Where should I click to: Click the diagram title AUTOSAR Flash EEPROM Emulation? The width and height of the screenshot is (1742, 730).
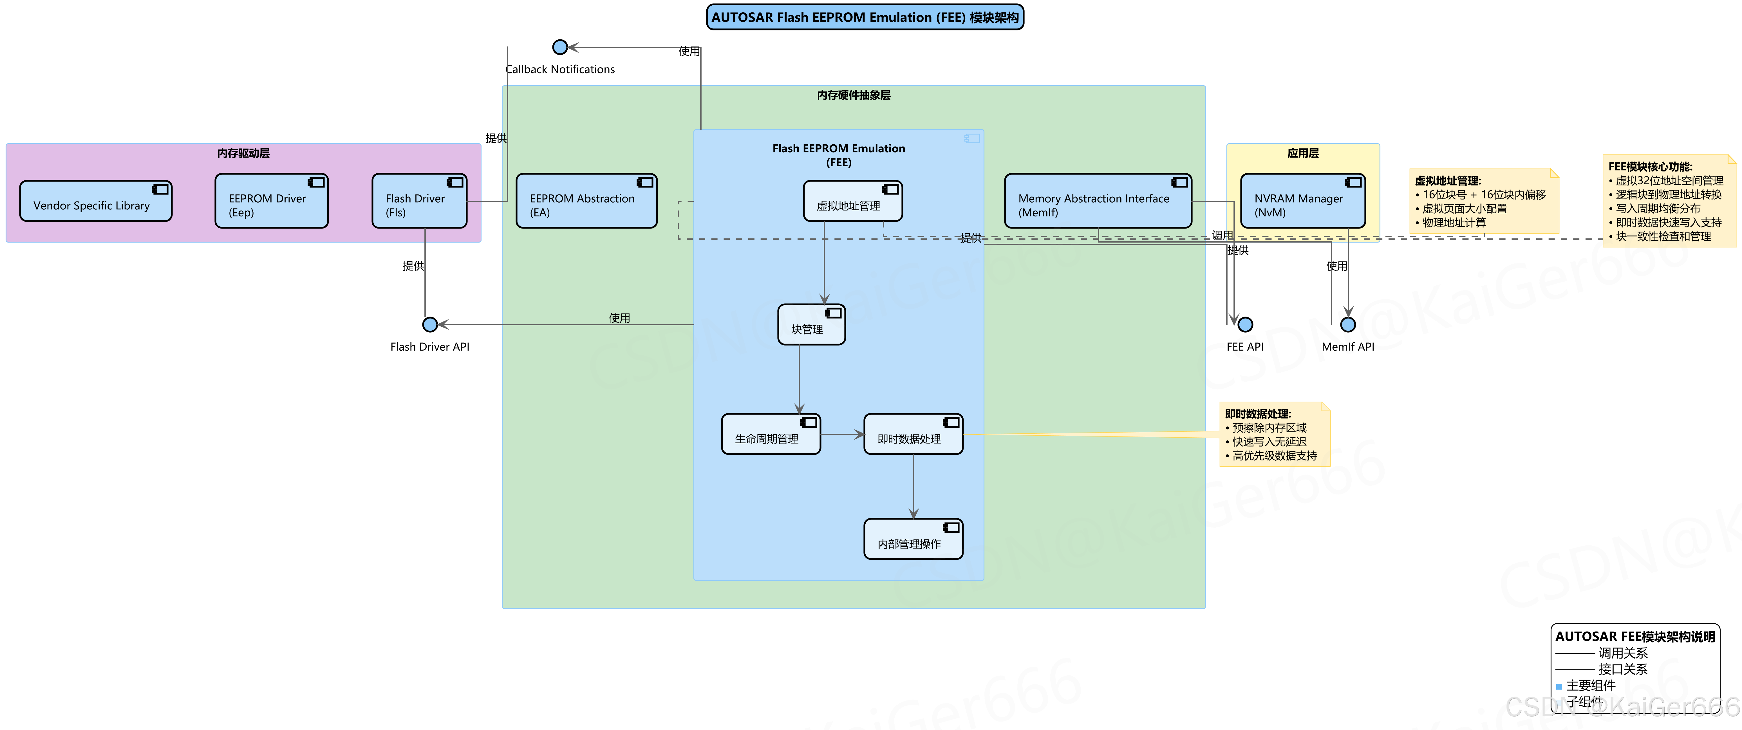(865, 17)
